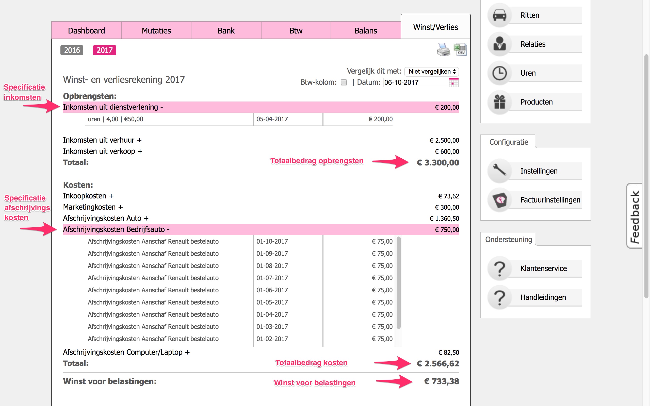
Task: Export report via the CSV icon
Action: [460, 49]
